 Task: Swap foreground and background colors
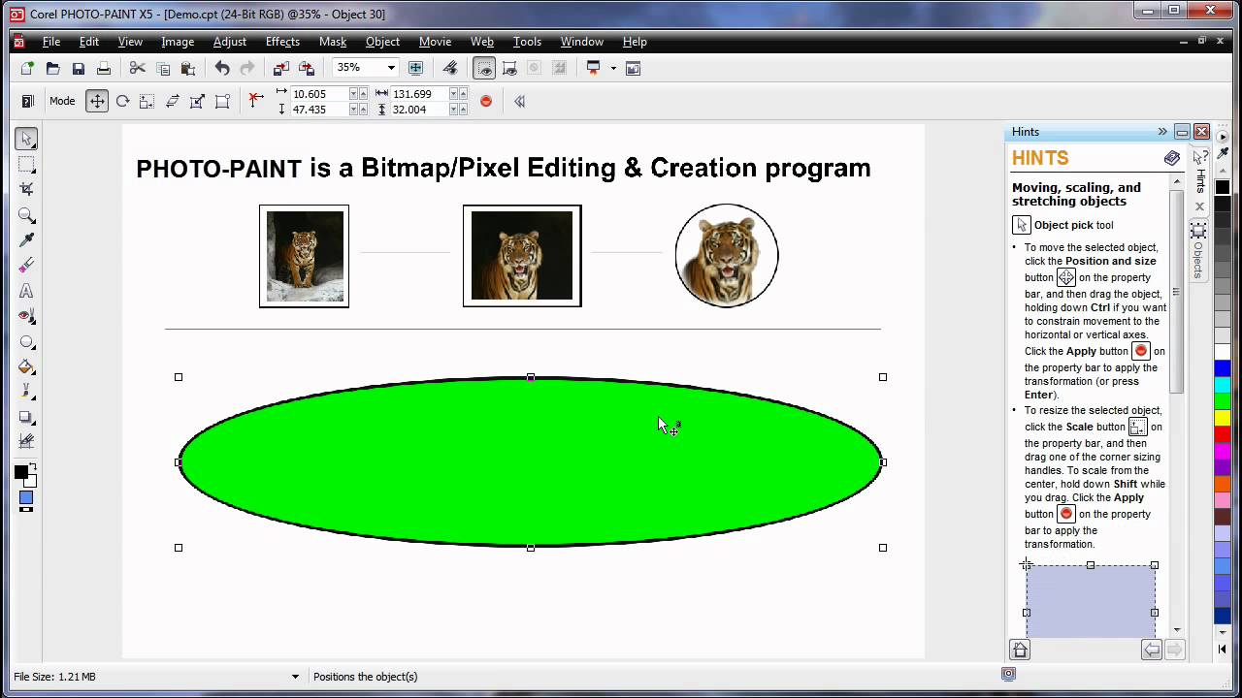coord(33,467)
